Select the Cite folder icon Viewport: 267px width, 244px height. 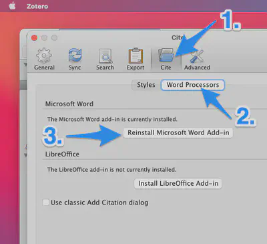[166, 55]
